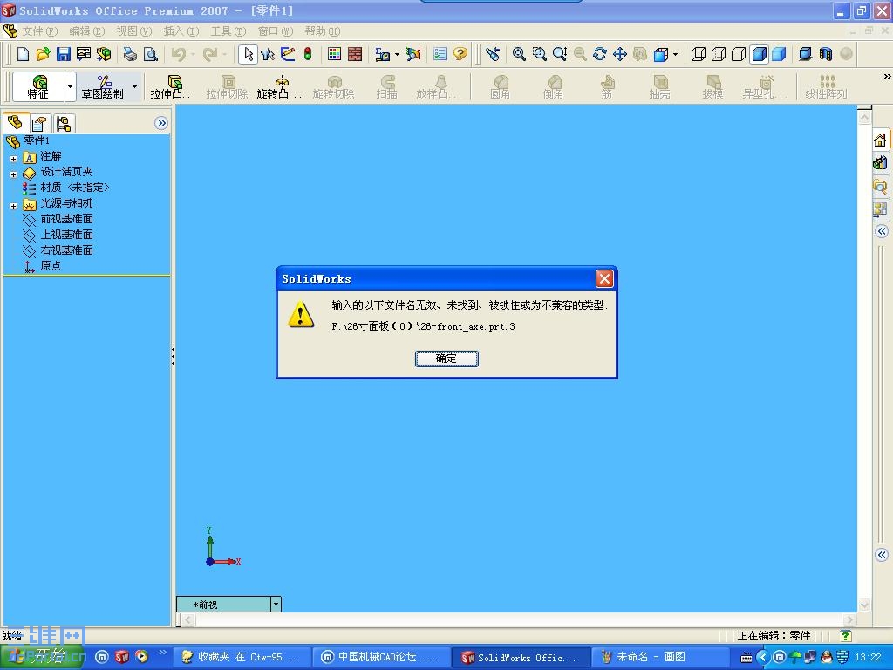Switch to 中国机械CAD论坛 taskbar window
This screenshot has height=670, width=893.
coord(381,657)
